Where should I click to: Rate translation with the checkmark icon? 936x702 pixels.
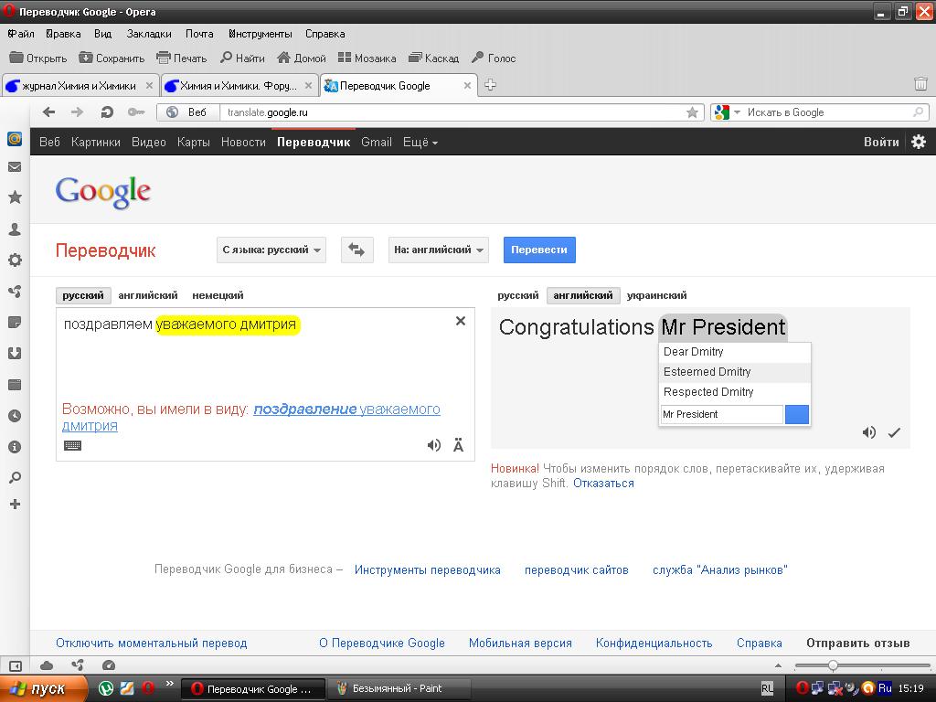[894, 432]
